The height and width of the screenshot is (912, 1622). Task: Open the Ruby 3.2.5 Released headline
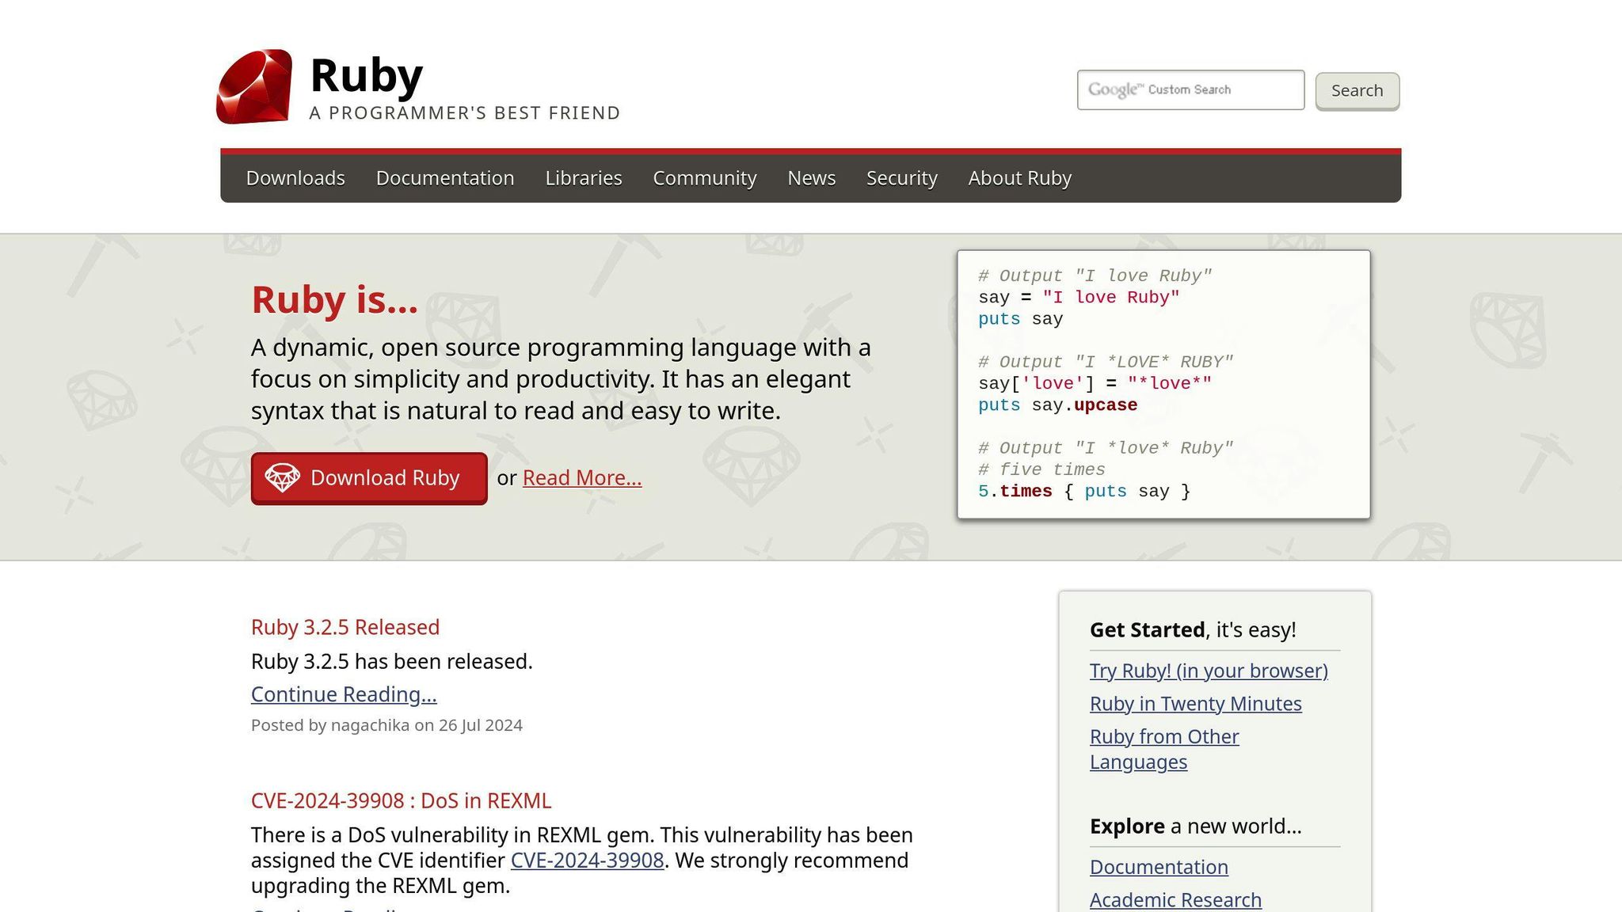[x=345, y=627]
